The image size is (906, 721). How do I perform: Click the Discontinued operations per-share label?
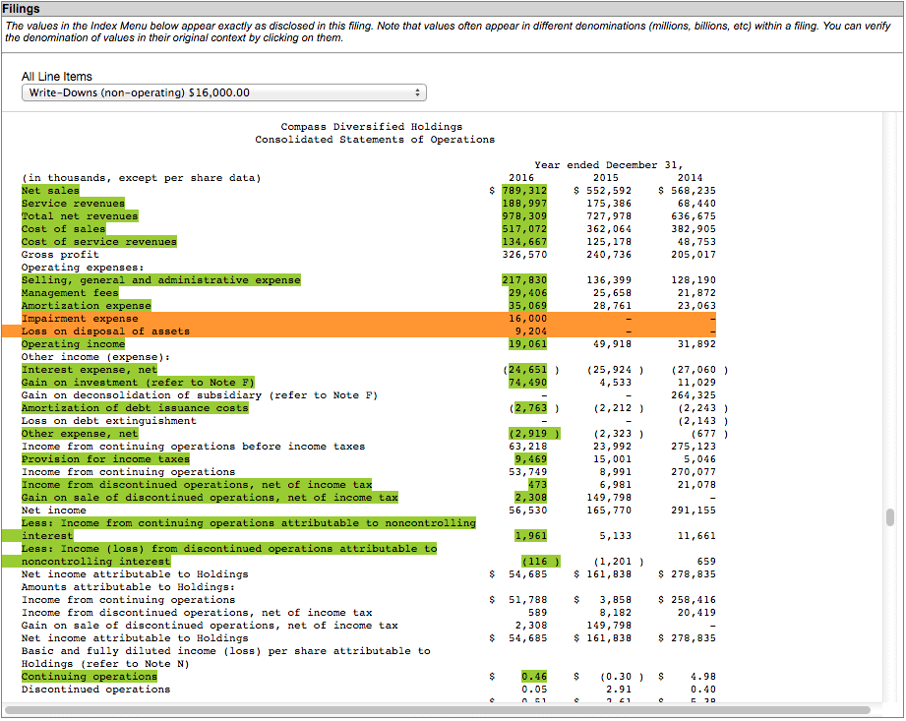pos(96,690)
